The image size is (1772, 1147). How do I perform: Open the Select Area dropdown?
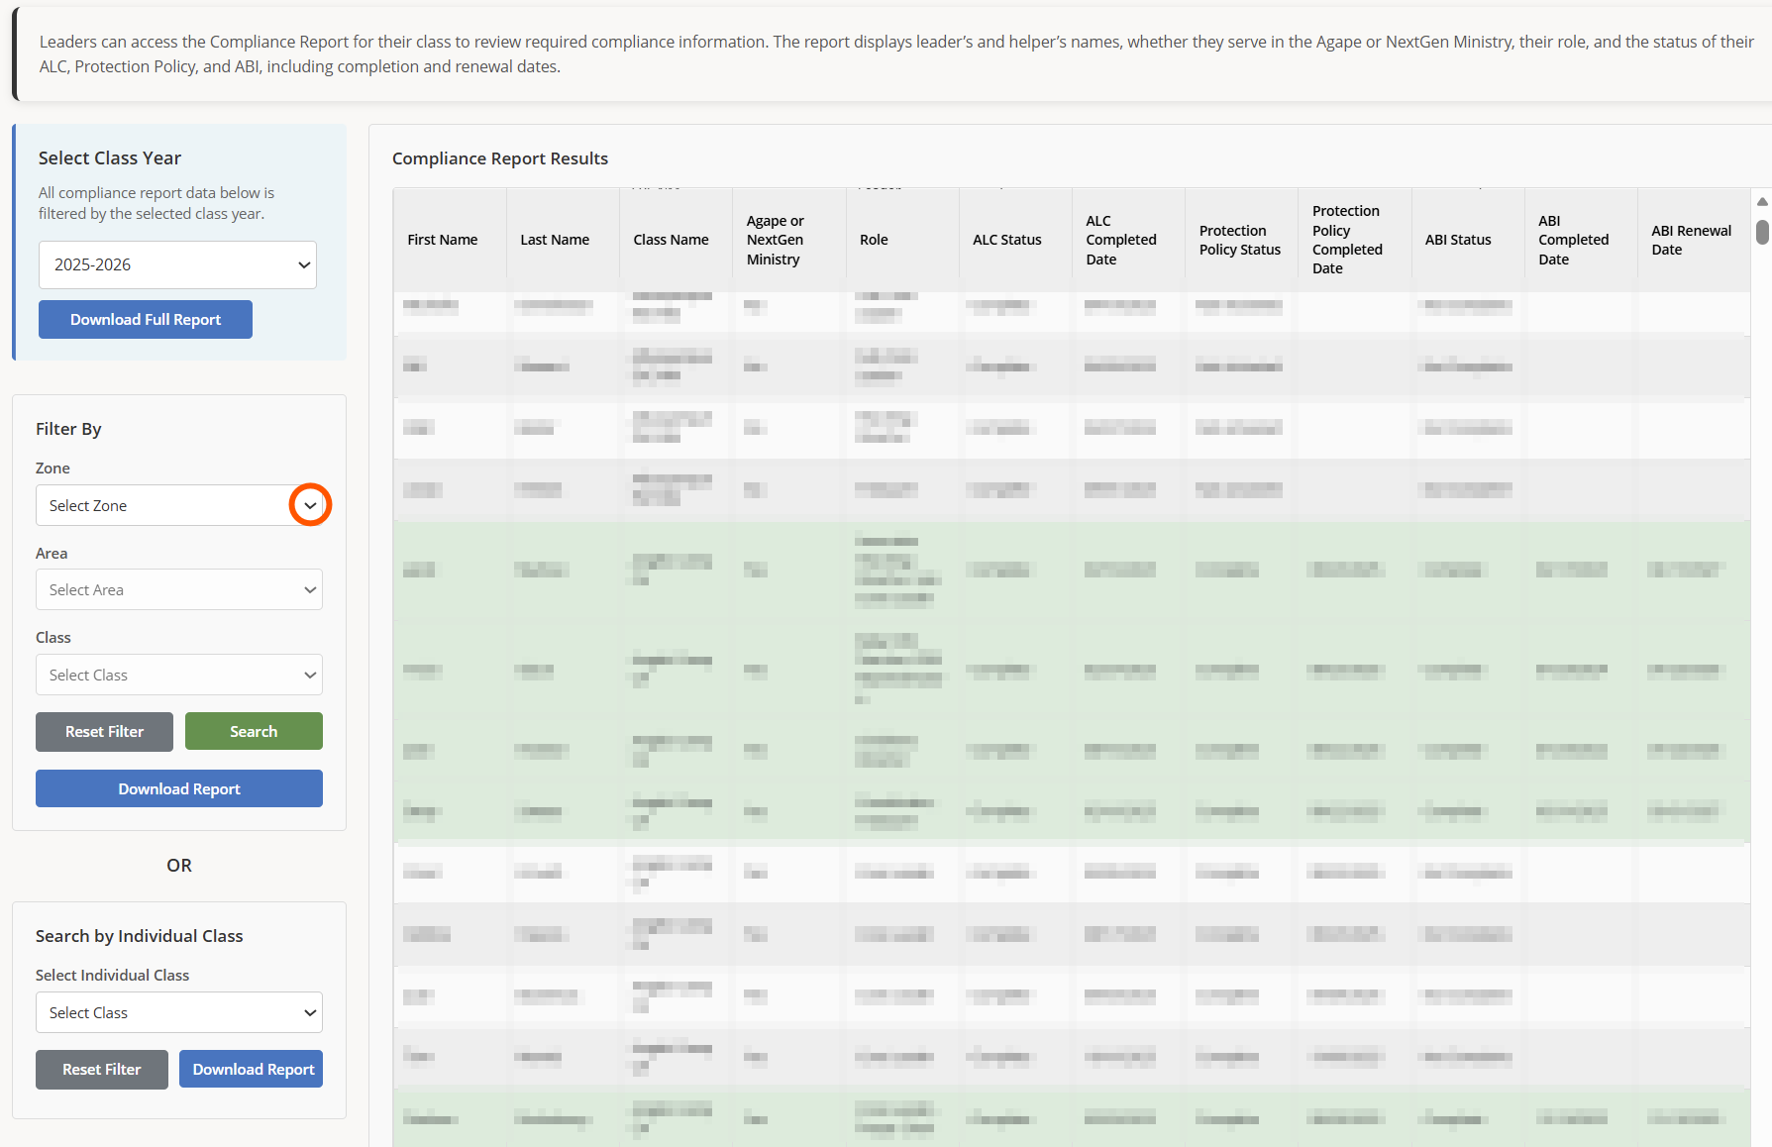[x=179, y=589]
